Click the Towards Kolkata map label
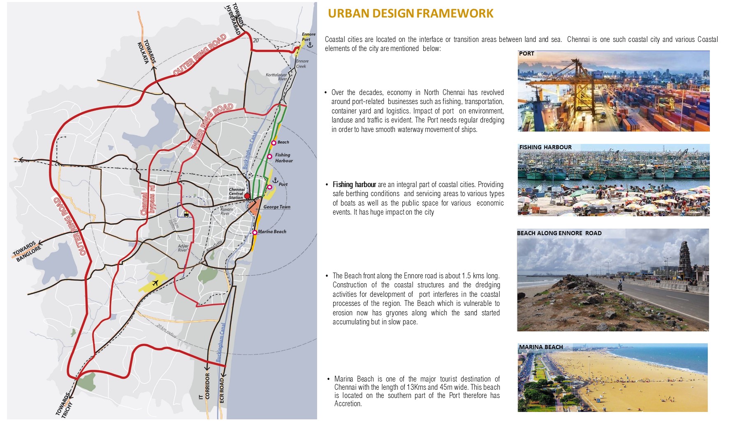 [x=147, y=52]
